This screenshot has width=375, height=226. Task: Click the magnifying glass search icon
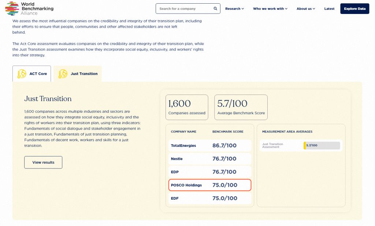pyautogui.click(x=215, y=9)
